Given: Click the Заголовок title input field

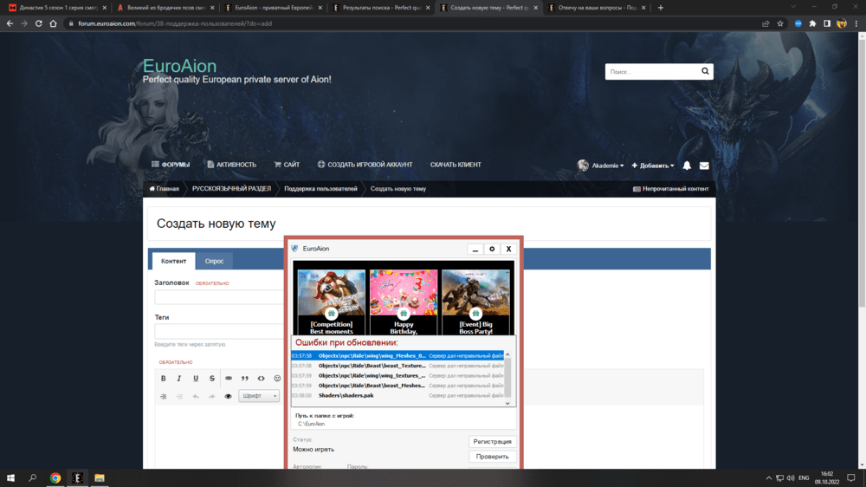Looking at the screenshot, I should [220, 297].
